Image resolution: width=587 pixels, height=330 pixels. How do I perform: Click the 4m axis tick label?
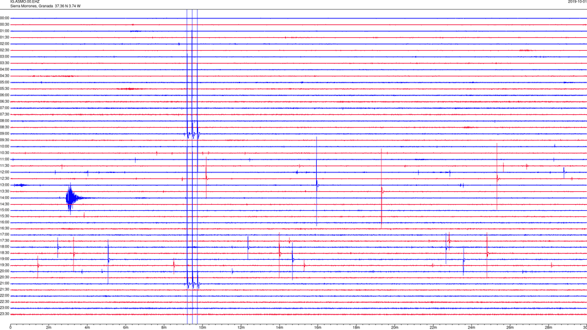click(87, 328)
